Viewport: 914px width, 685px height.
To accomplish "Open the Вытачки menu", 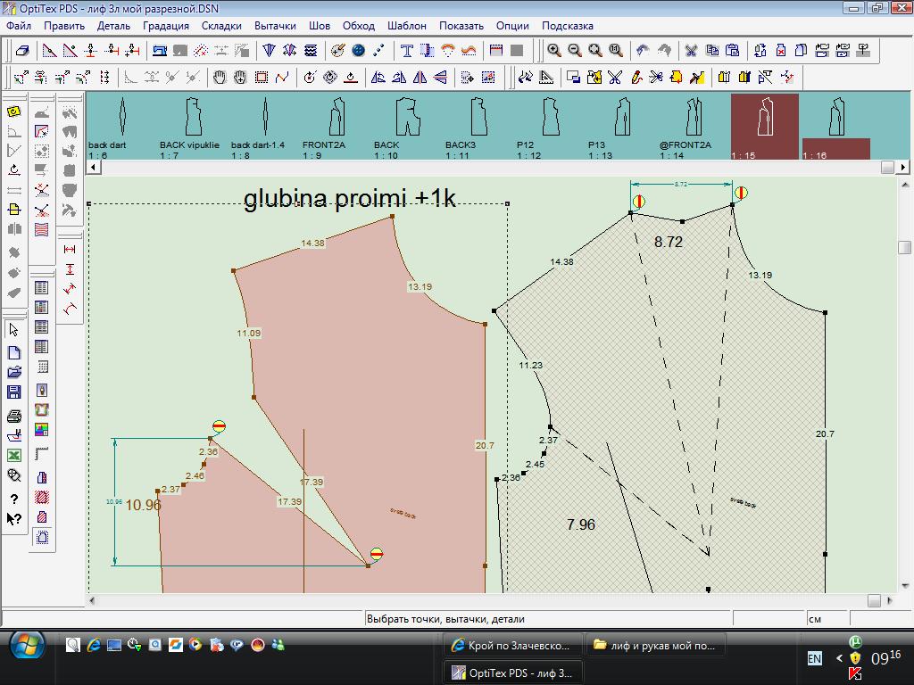I will (275, 26).
